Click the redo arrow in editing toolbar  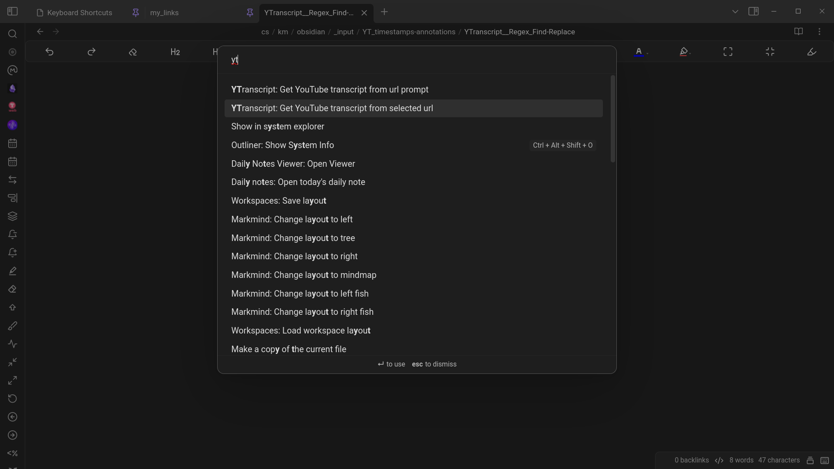pyautogui.click(x=91, y=52)
